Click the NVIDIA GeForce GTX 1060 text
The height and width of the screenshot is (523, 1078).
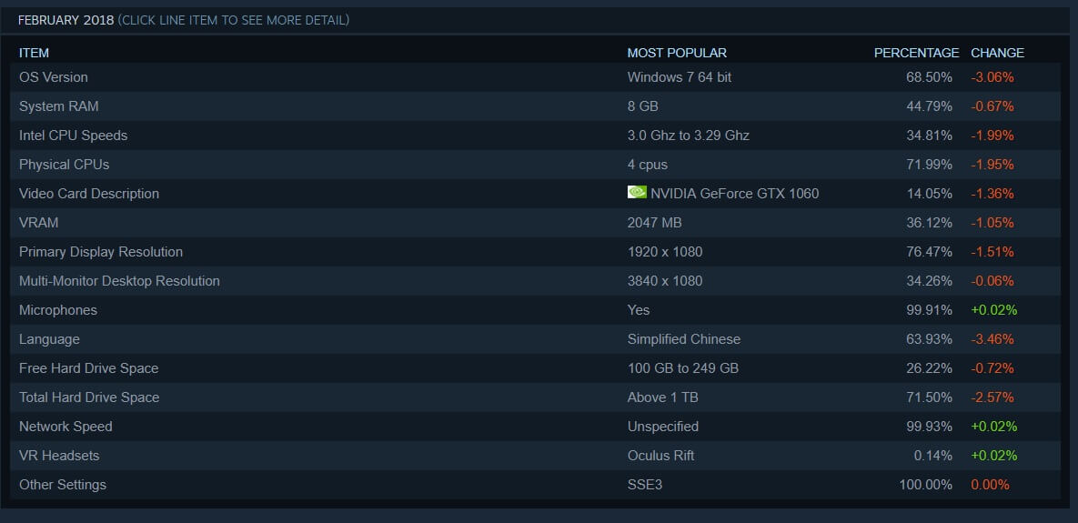click(x=734, y=194)
